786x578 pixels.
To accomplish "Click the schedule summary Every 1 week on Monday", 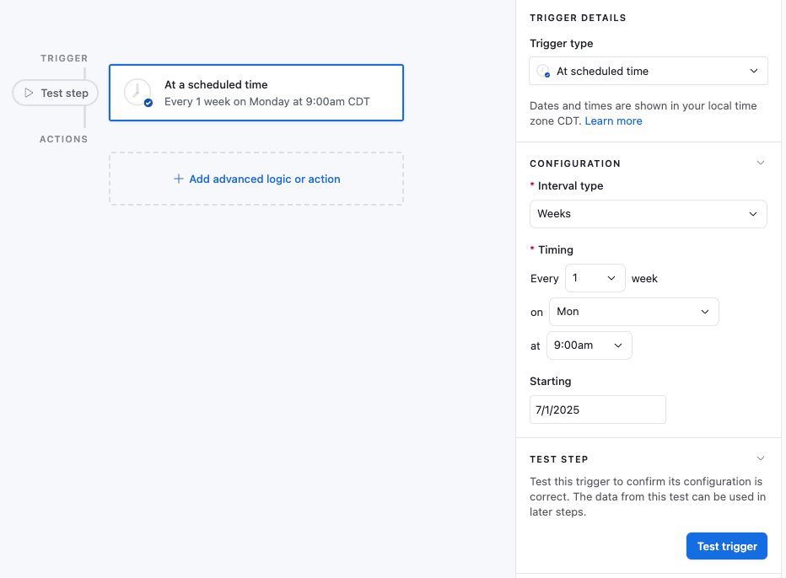I will [266, 102].
